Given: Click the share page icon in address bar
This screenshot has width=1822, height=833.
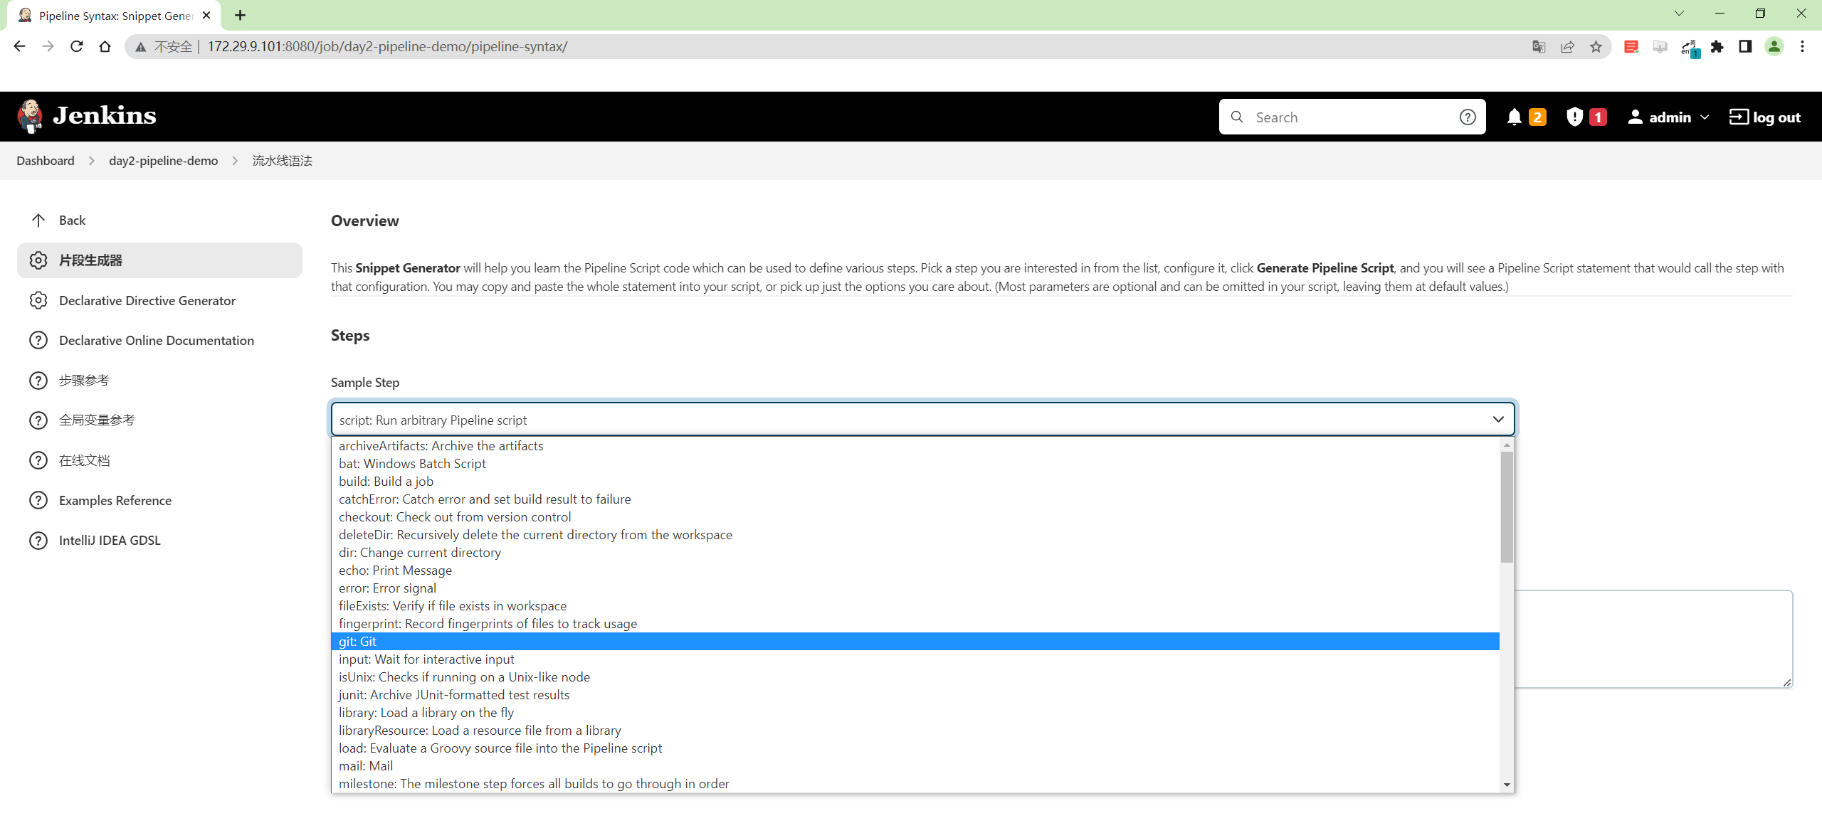Looking at the screenshot, I should 1568,46.
